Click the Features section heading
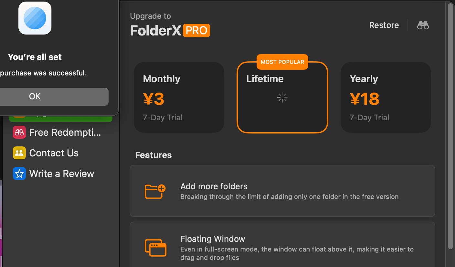This screenshot has width=455, height=267. tap(153, 155)
